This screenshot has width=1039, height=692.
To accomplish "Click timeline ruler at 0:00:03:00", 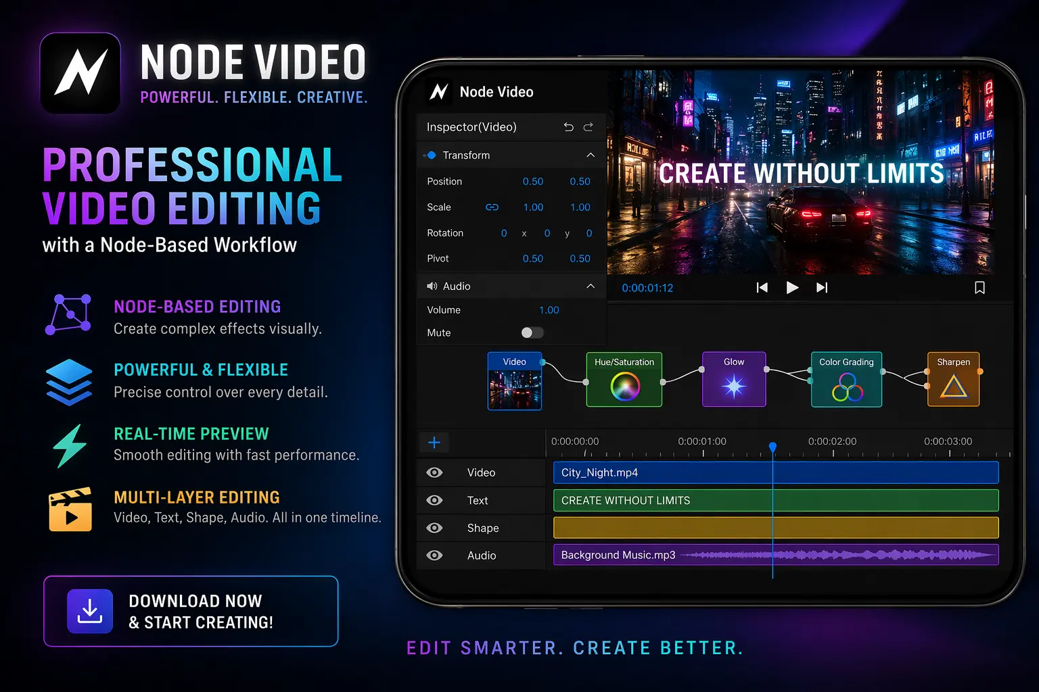I will [x=948, y=441].
